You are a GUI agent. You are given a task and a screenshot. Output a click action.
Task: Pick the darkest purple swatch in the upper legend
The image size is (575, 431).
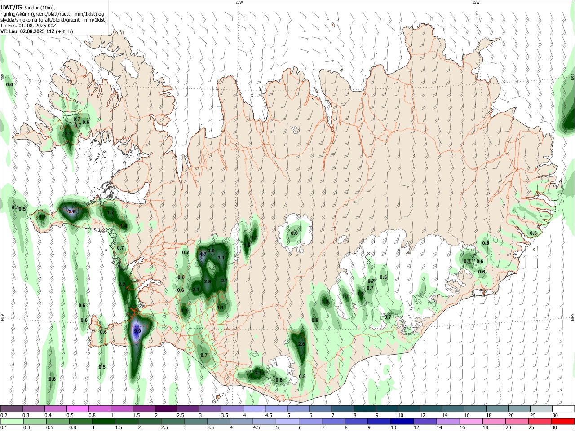(x=166, y=409)
